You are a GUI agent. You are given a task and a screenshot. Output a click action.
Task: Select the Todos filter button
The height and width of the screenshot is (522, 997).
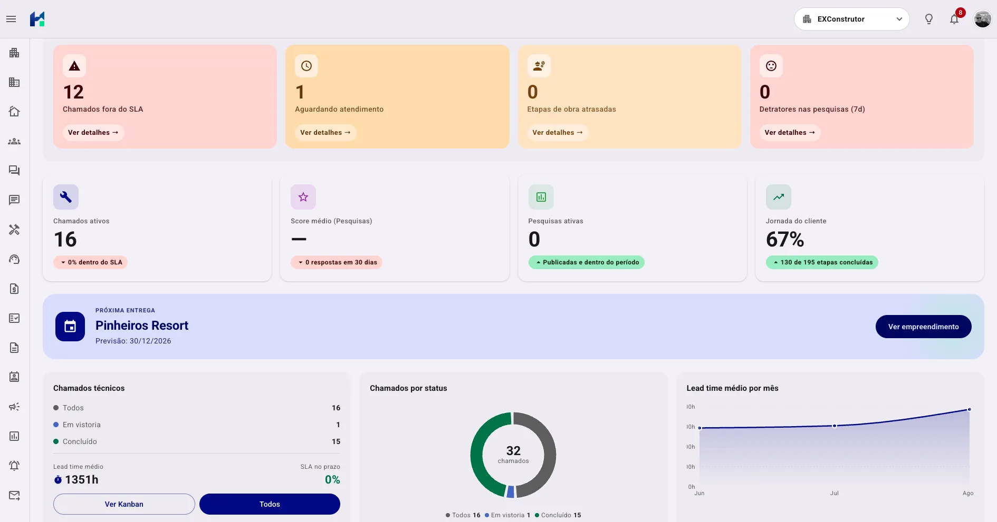[x=270, y=504]
